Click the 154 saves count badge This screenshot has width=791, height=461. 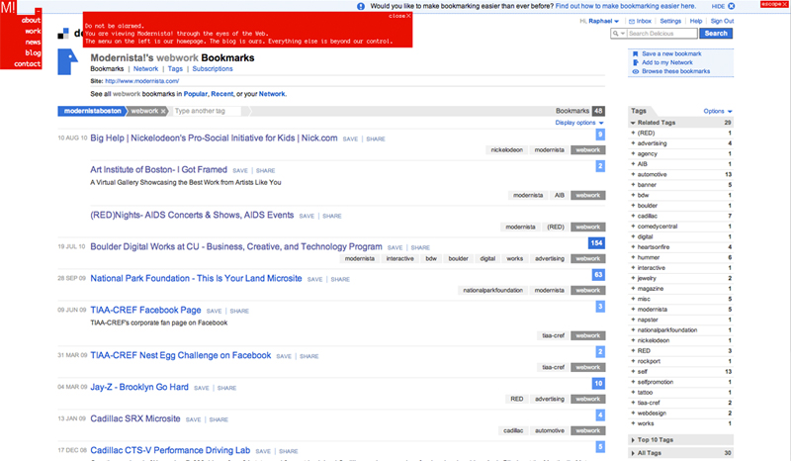[x=596, y=243]
